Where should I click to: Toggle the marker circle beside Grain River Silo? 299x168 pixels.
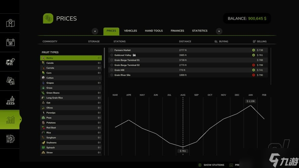pyautogui.click(x=112, y=75)
